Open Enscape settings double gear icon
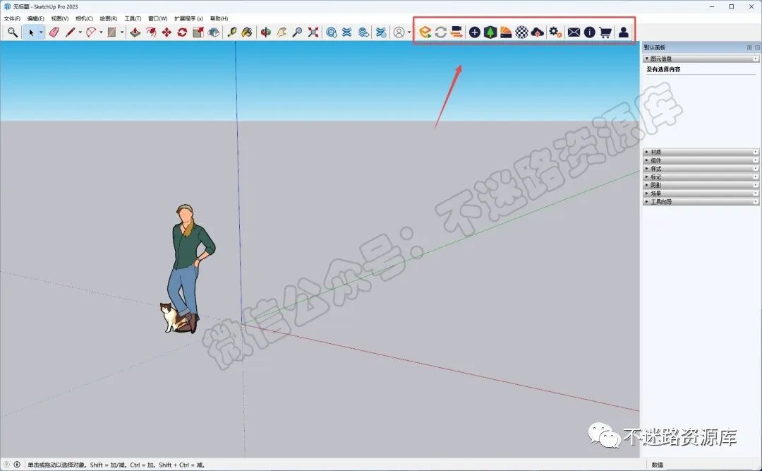 point(555,32)
